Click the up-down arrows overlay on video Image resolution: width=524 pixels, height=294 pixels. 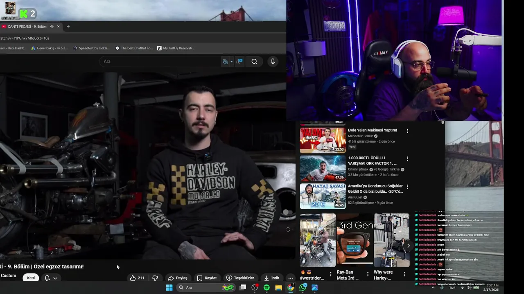(288, 229)
